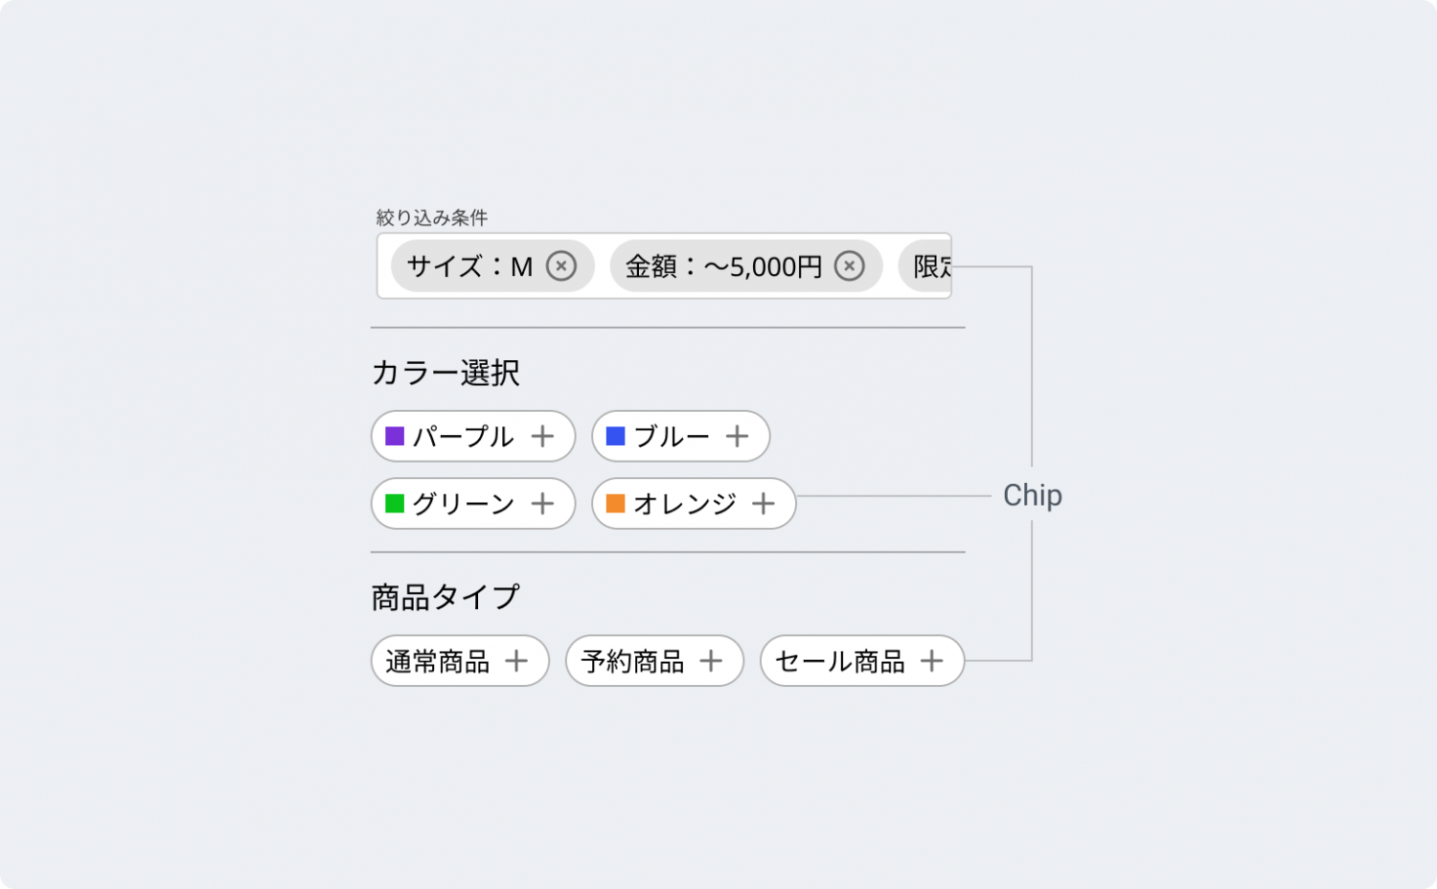The image size is (1437, 889).
Task: Choose the 通常商品 product type label
Action: pos(437,661)
